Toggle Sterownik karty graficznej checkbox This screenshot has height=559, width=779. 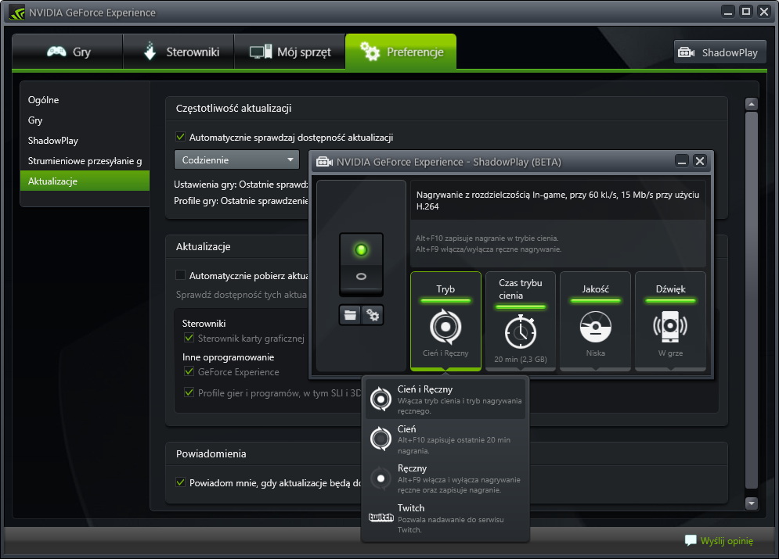(x=189, y=338)
